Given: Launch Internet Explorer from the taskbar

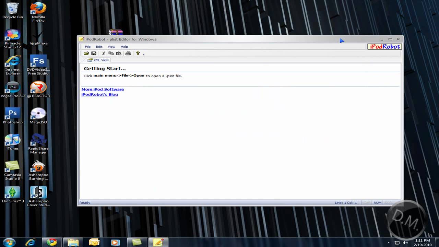Looking at the screenshot, I should (x=31, y=242).
